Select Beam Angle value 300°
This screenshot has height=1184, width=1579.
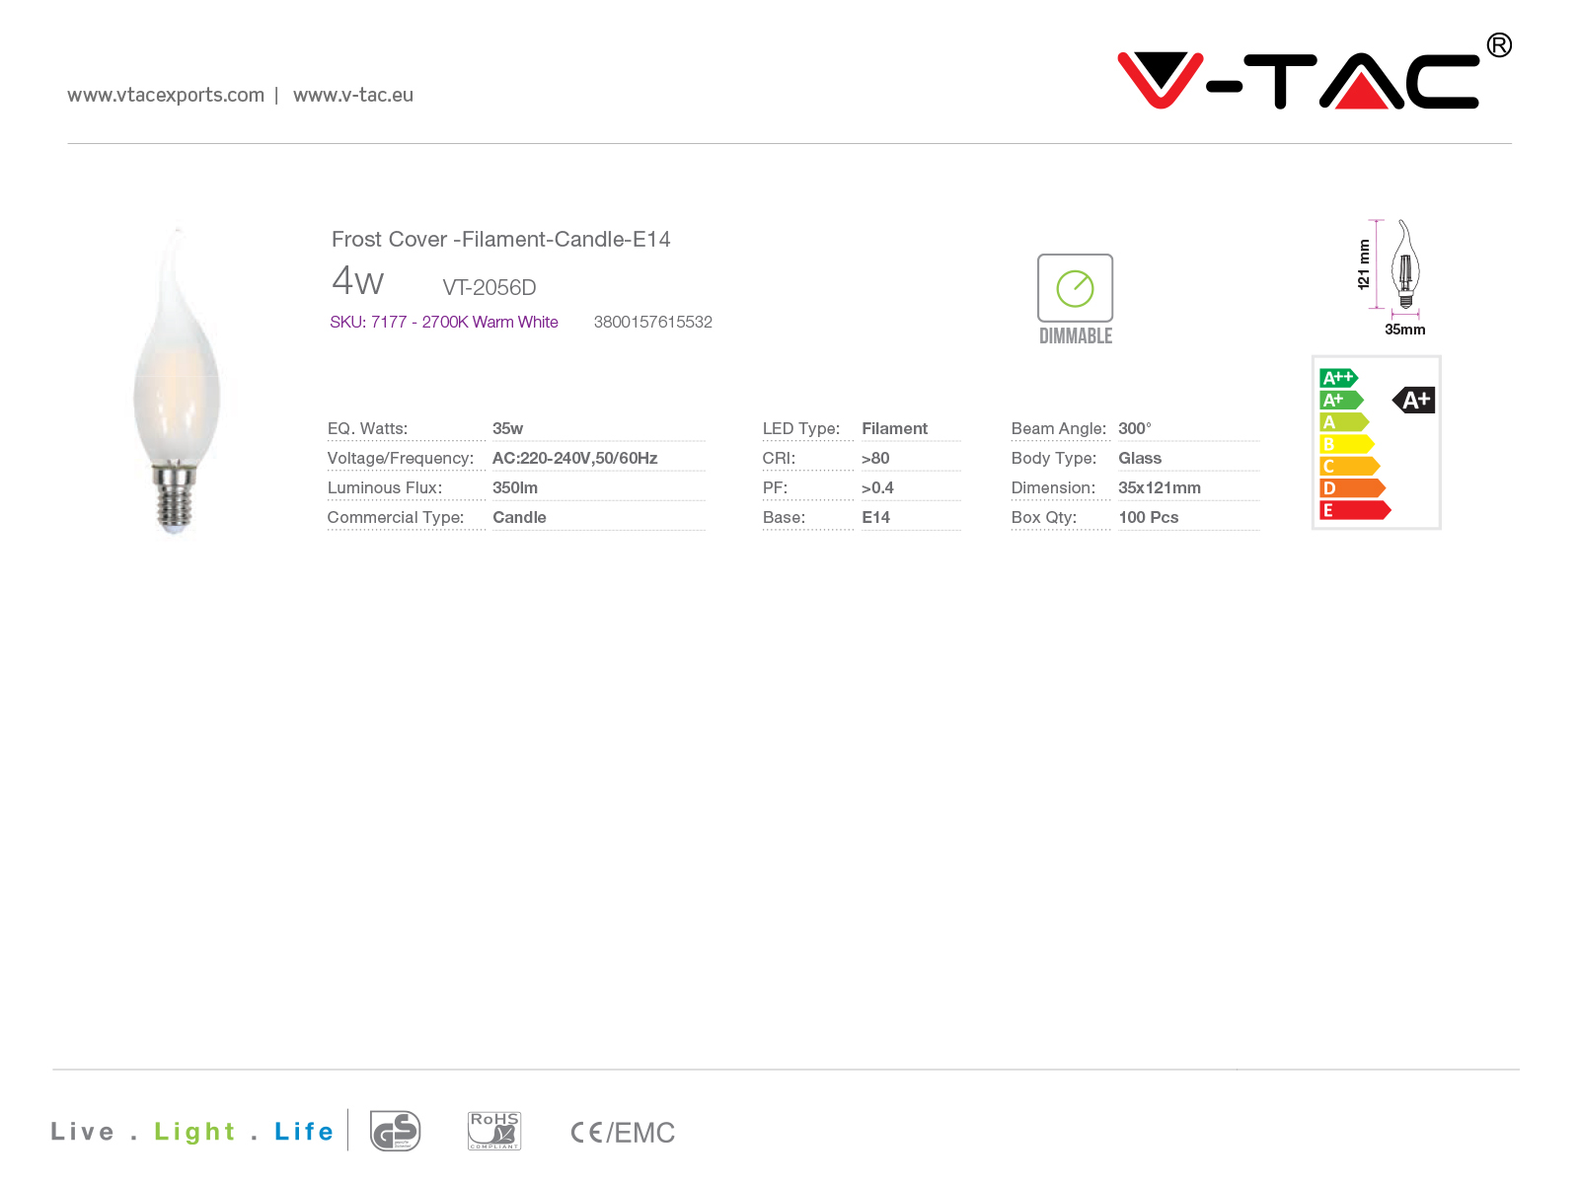click(1135, 428)
